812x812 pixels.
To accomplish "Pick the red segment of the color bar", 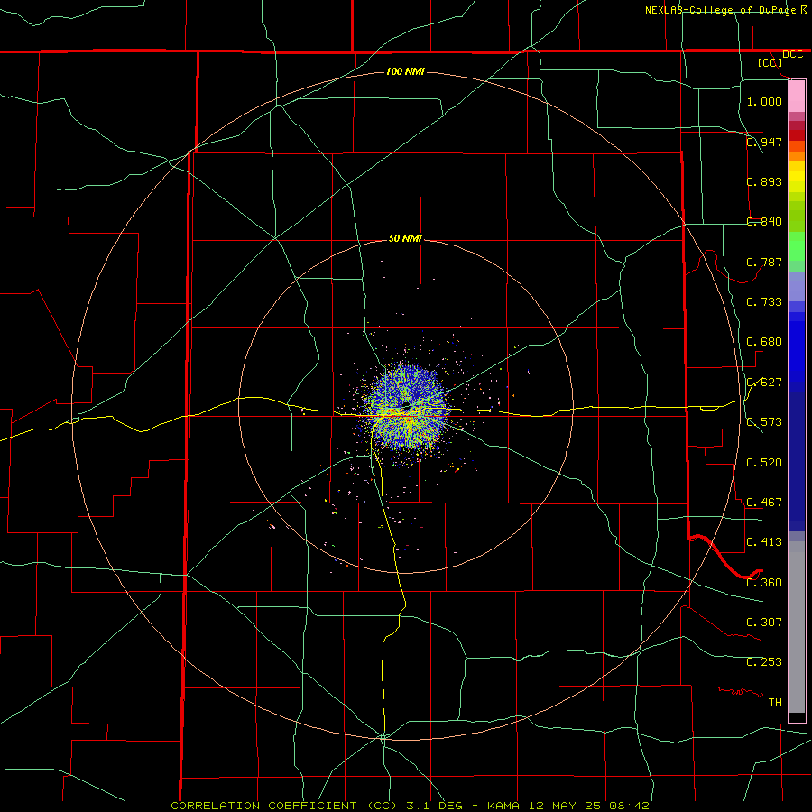I will click(x=797, y=135).
